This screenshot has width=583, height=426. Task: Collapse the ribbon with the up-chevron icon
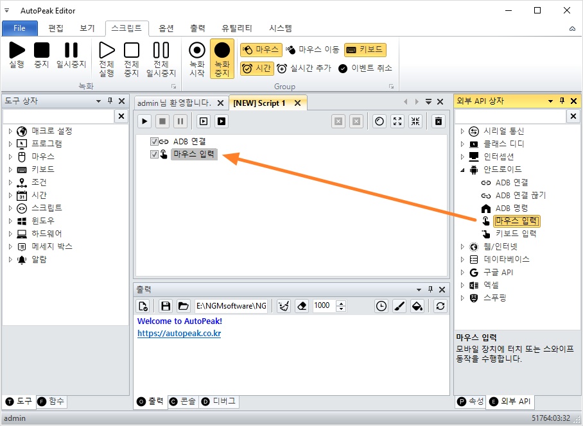pos(572,29)
